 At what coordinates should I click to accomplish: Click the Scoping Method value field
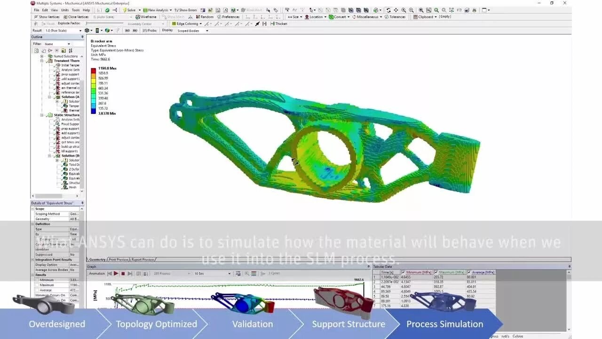coord(75,214)
